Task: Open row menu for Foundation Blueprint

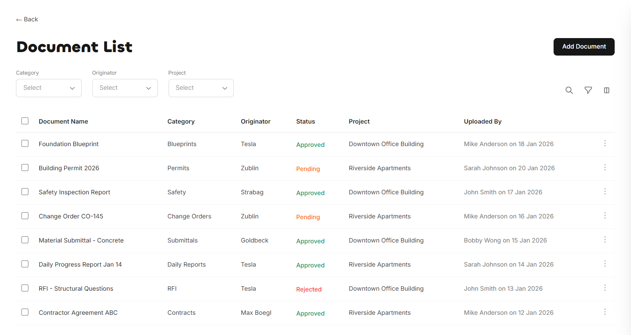Action: 605,143
